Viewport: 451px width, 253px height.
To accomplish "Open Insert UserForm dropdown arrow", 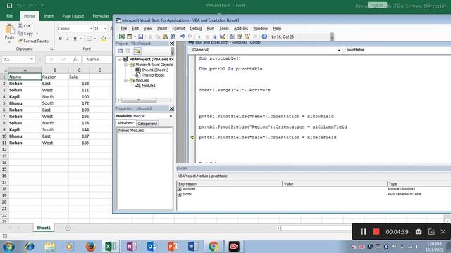I will [135, 37].
